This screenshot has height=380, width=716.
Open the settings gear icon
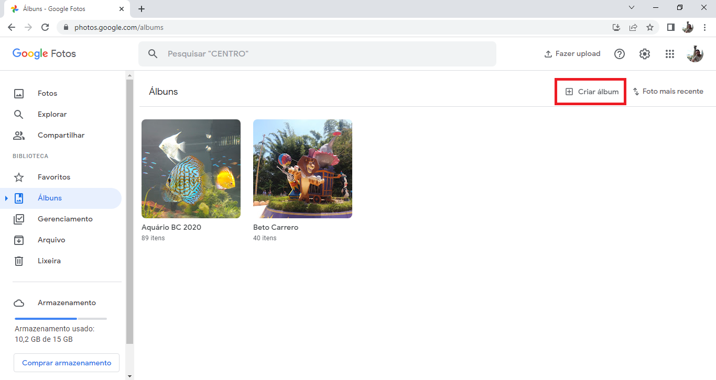tap(645, 54)
